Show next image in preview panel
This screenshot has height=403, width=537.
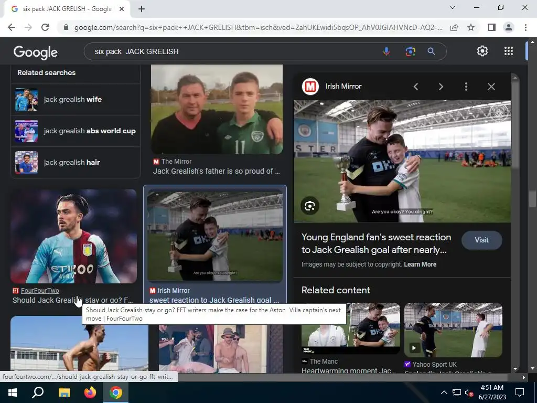[441, 87]
